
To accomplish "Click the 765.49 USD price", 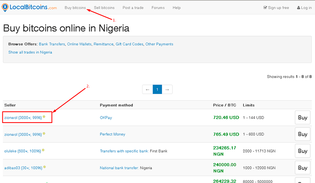I will pyautogui.click(x=226, y=134).
